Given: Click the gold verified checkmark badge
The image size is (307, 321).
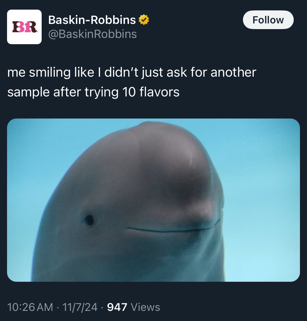Looking at the screenshot, I should pos(144,20).
